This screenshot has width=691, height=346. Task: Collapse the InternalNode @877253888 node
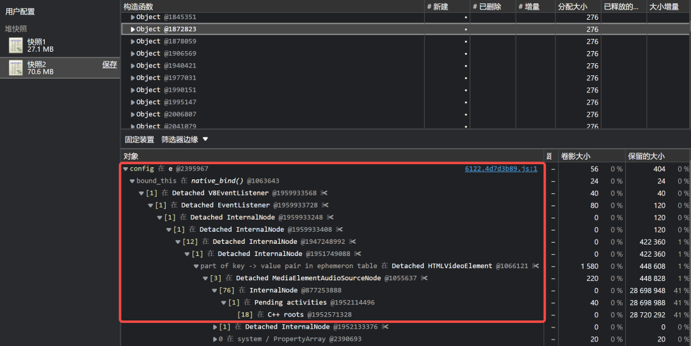pyautogui.click(x=214, y=290)
